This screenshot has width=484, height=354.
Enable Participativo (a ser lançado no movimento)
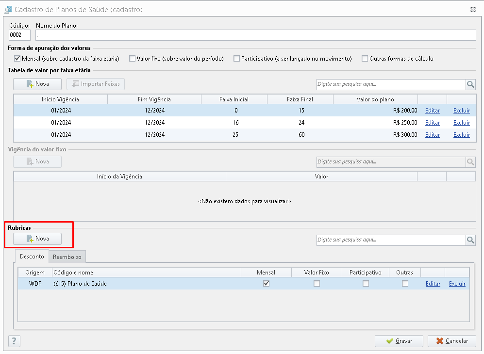click(x=236, y=58)
